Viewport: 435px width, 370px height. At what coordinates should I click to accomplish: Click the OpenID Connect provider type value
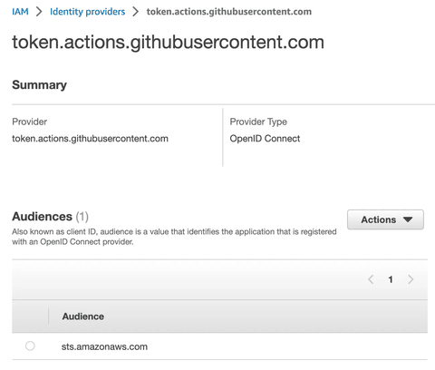pos(265,139)
